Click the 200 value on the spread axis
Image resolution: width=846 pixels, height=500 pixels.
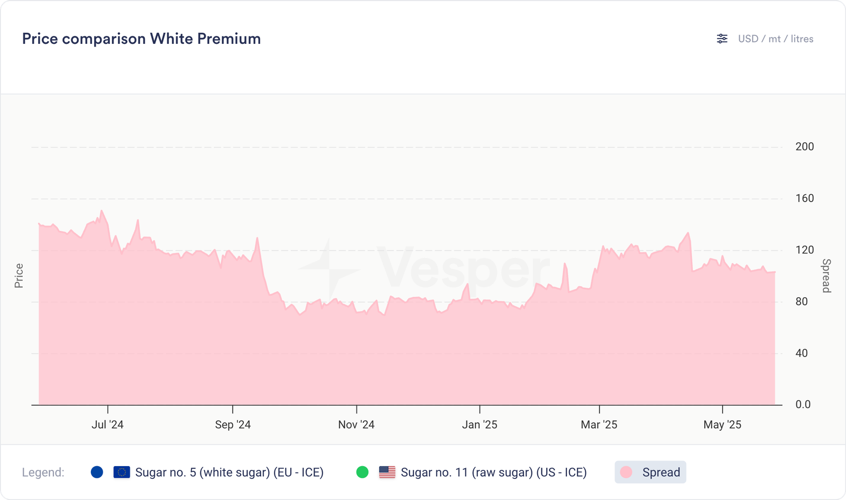pyautogui.click(x=804, y=147)
